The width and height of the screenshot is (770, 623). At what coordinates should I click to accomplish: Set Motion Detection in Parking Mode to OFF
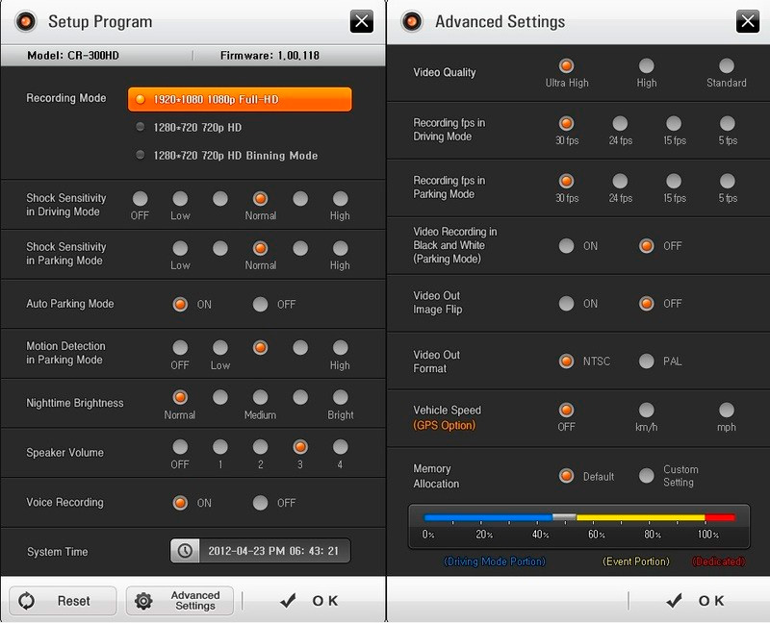[x=180, y=348]
